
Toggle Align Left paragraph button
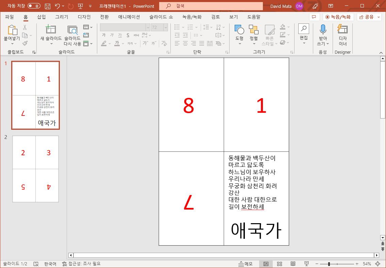click(x=177, y=43)
